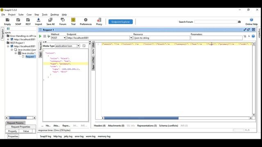The height and width of the screenshot is (147, 262).
Task: Open the http log tab
Action: pyautogui.click(x=57, y=136)
